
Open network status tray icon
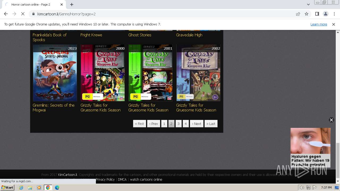308,188
